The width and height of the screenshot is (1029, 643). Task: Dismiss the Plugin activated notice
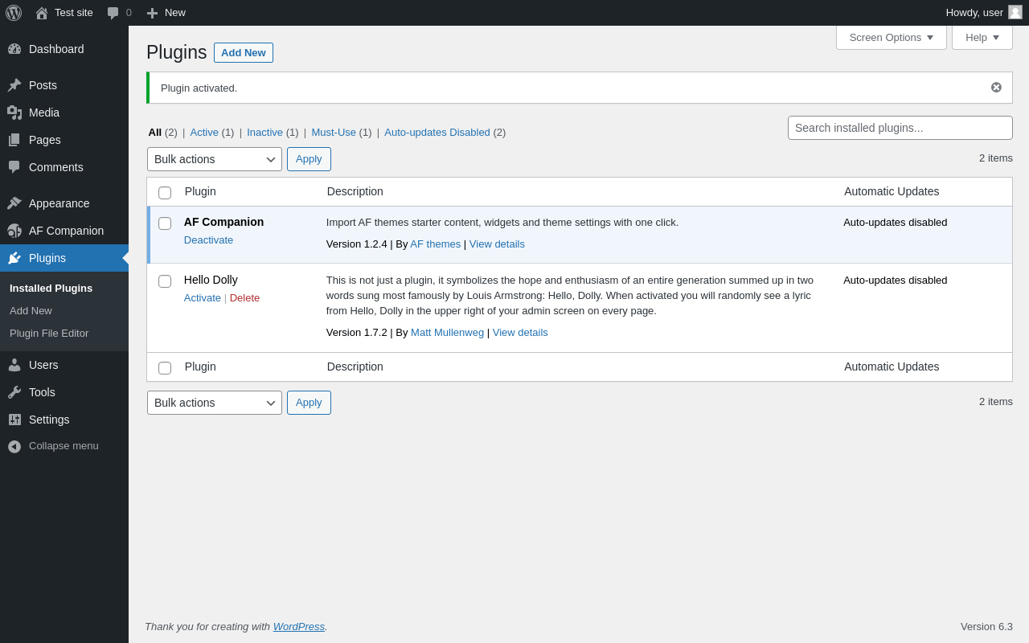996,88
